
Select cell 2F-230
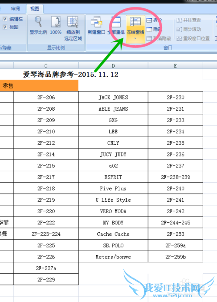tap(175, 97)
